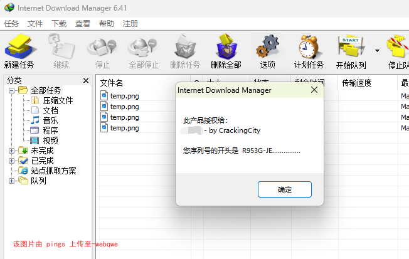
Task: Open the dropdown arrow beside 开始队列
Action: point(377,51)
